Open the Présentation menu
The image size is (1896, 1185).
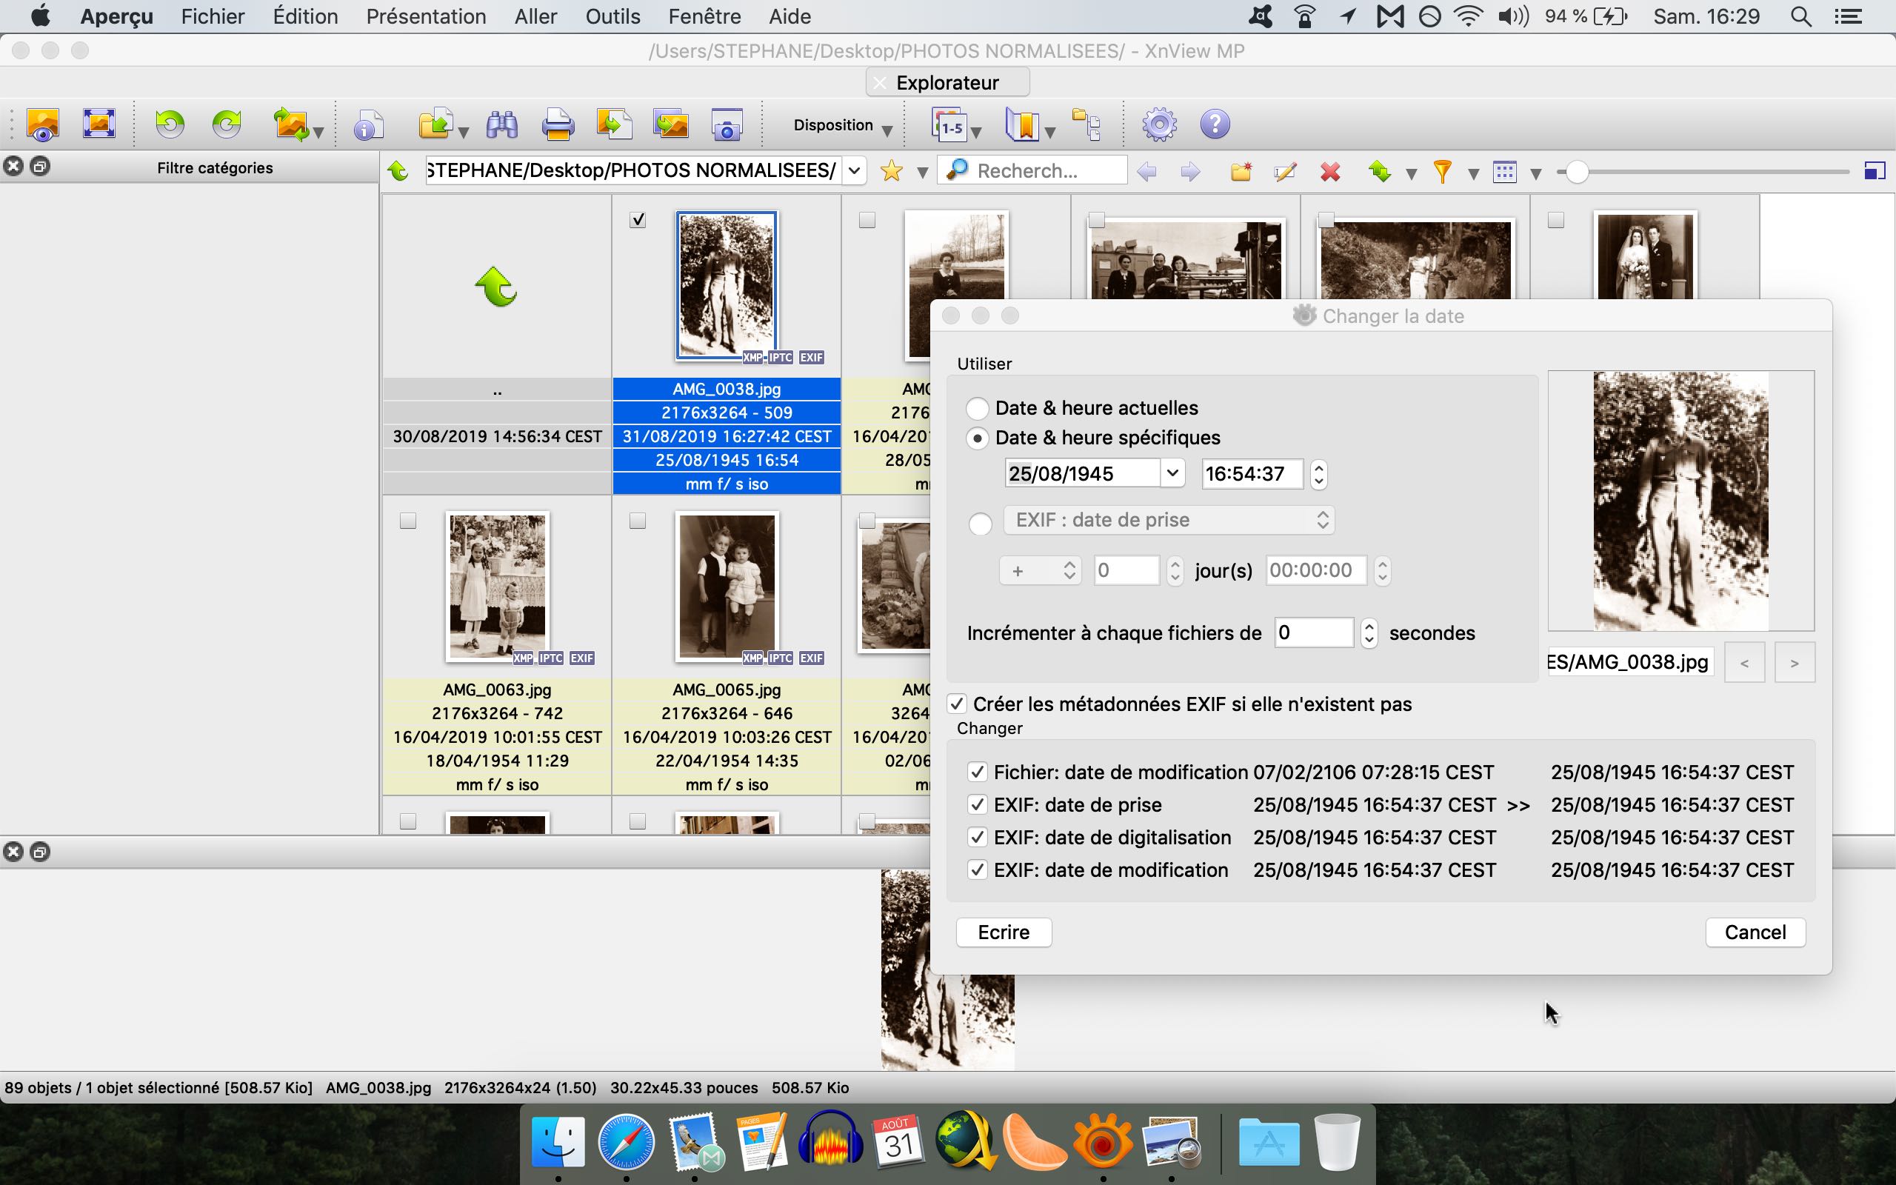click(425, 16)
